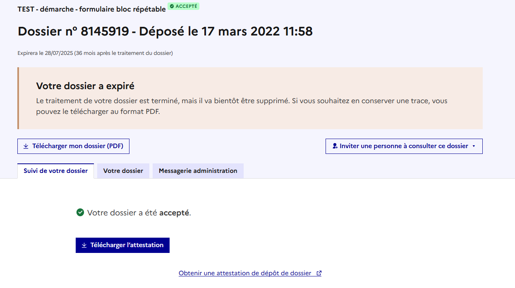Click the bold accepté word in status message
The image size is (515, 288).
174,213
